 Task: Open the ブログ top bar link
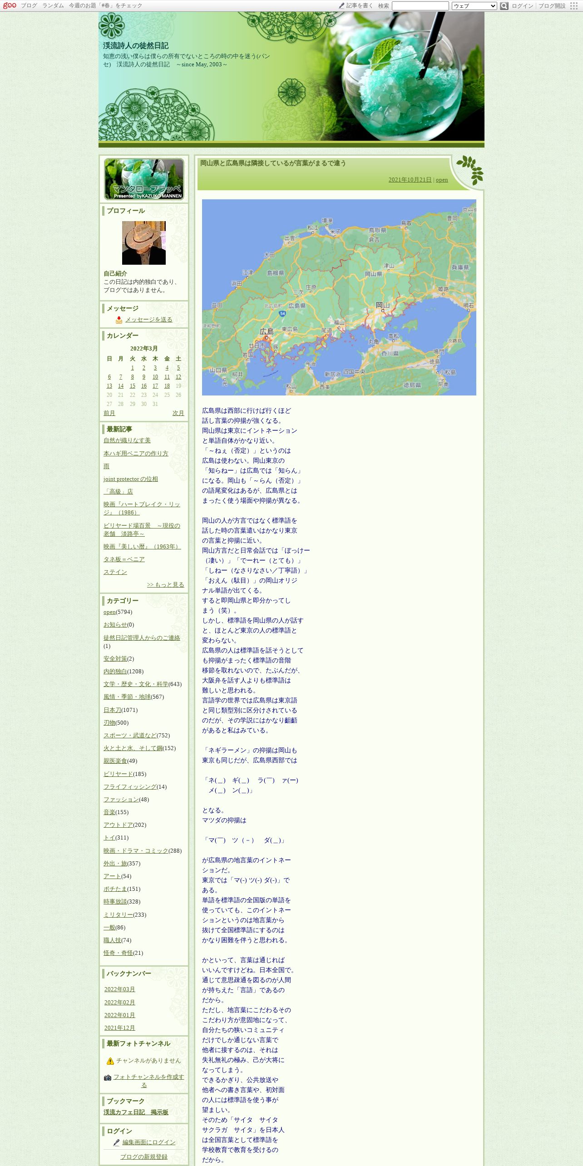click(29, 5)
